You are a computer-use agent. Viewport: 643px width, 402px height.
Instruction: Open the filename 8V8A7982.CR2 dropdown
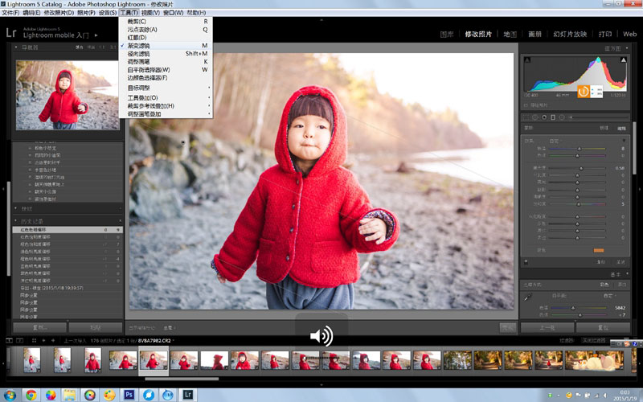pyautogui.click(x=156, y=341)
